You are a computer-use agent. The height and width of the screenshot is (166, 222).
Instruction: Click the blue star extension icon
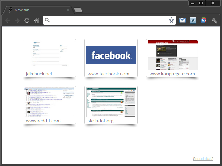193,20
